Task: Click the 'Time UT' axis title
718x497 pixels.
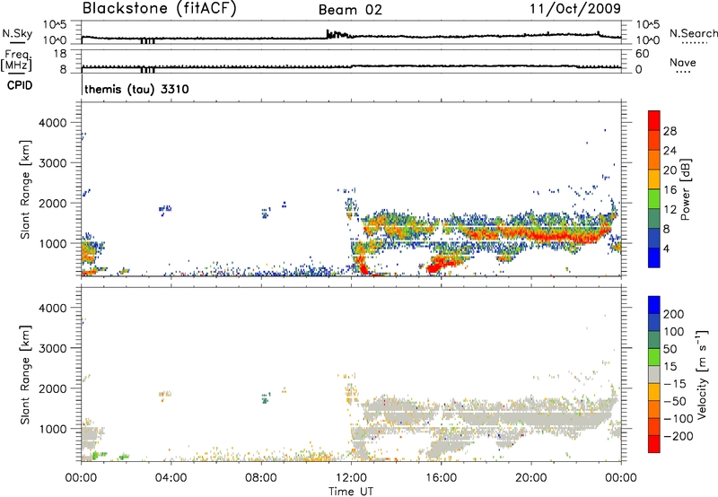Action: tap(351, 492)
